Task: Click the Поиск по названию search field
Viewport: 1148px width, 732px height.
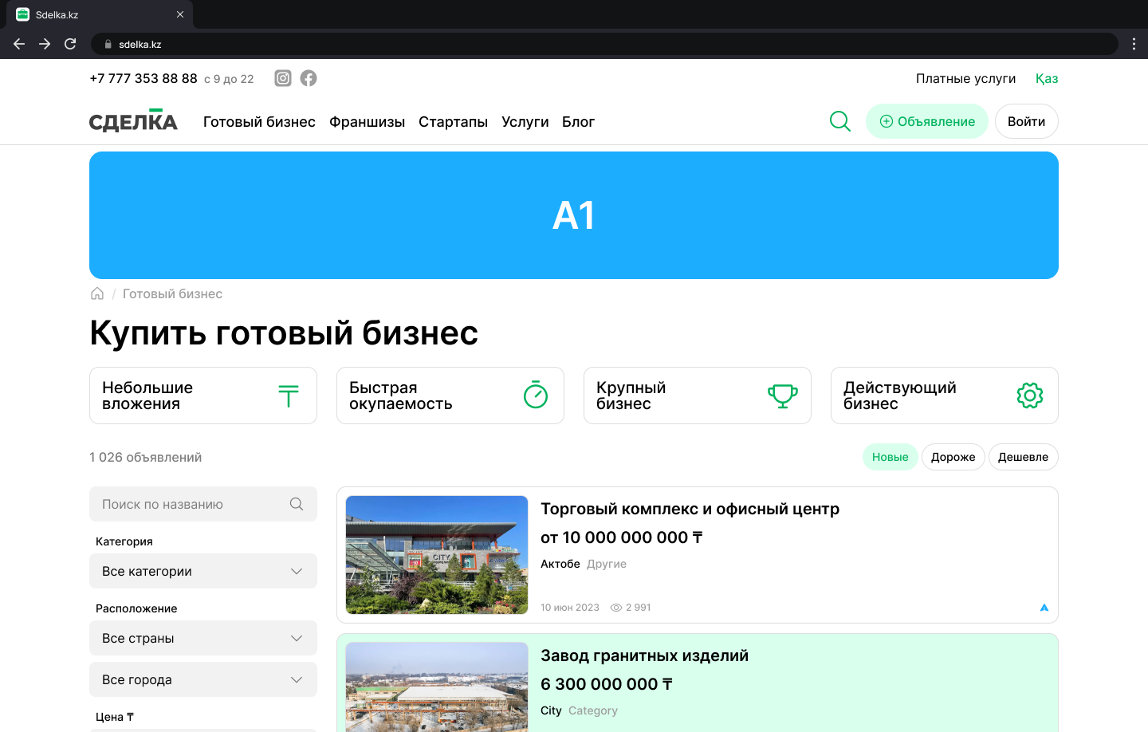Action: [x=191, y=504]
